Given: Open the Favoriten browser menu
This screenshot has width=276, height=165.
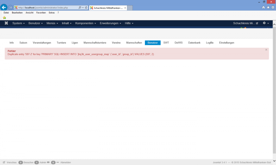Looking at the screenshot, I should coord(41,12).
